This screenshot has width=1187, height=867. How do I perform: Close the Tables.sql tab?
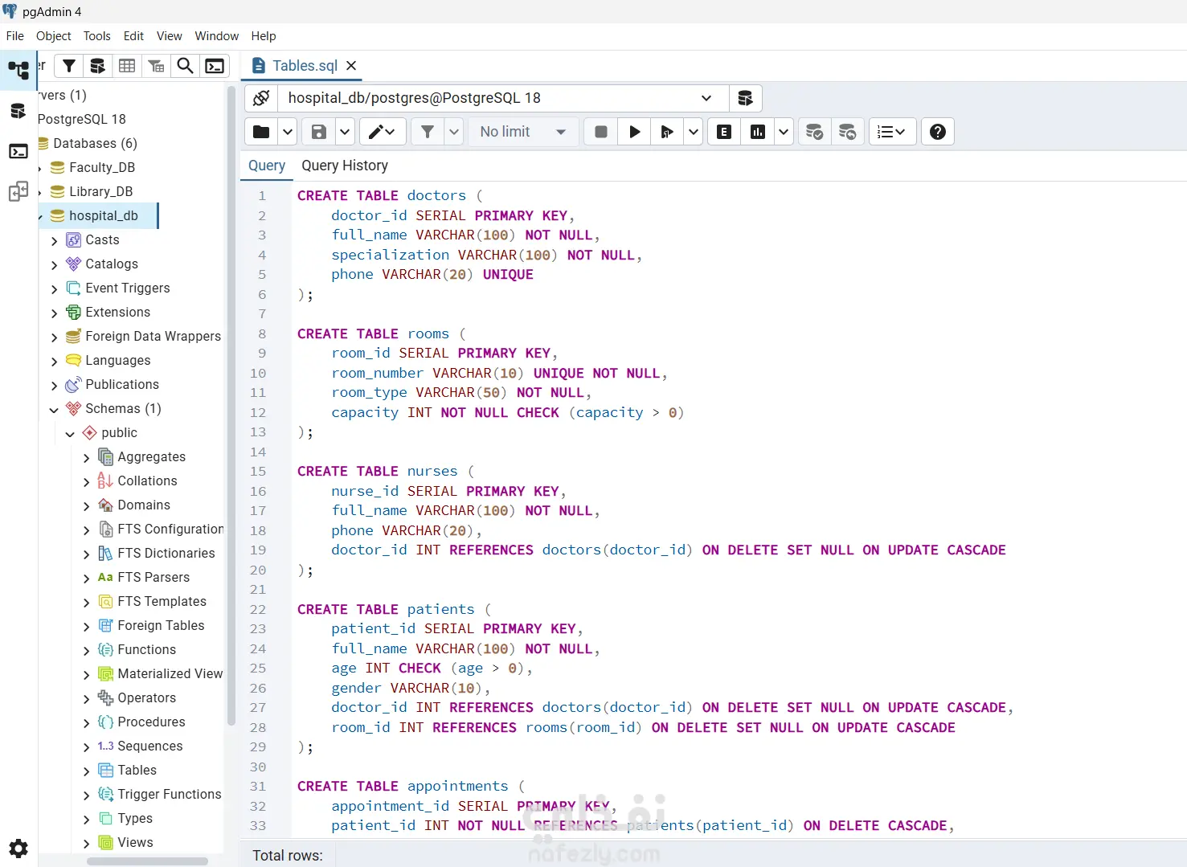(351, 66)
